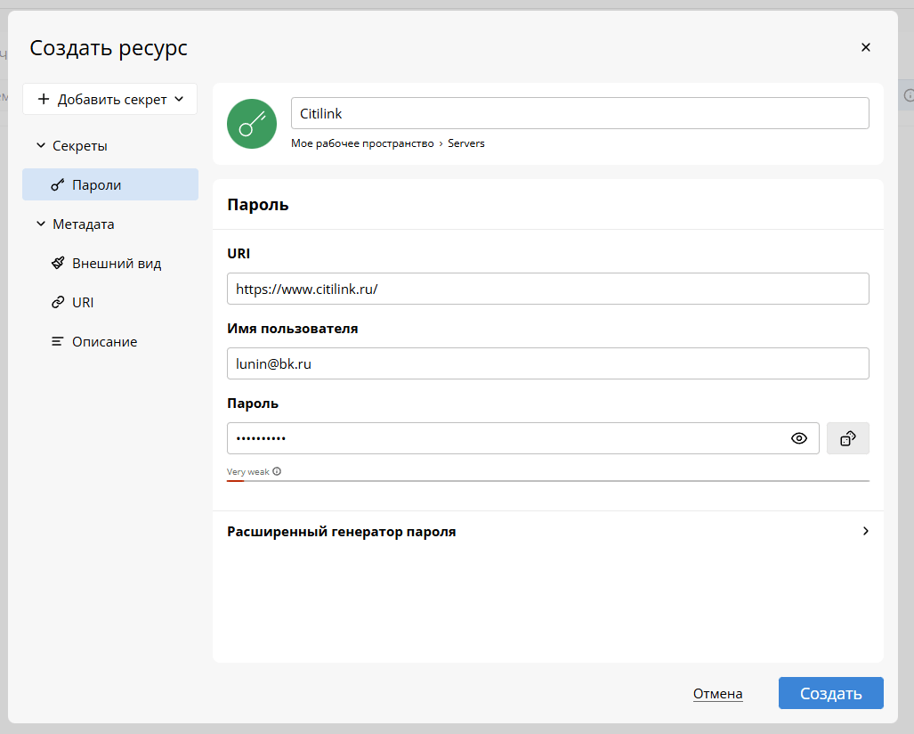Edit the resource name field Citilink
The image size is (914, 734).
coord(580,113)
